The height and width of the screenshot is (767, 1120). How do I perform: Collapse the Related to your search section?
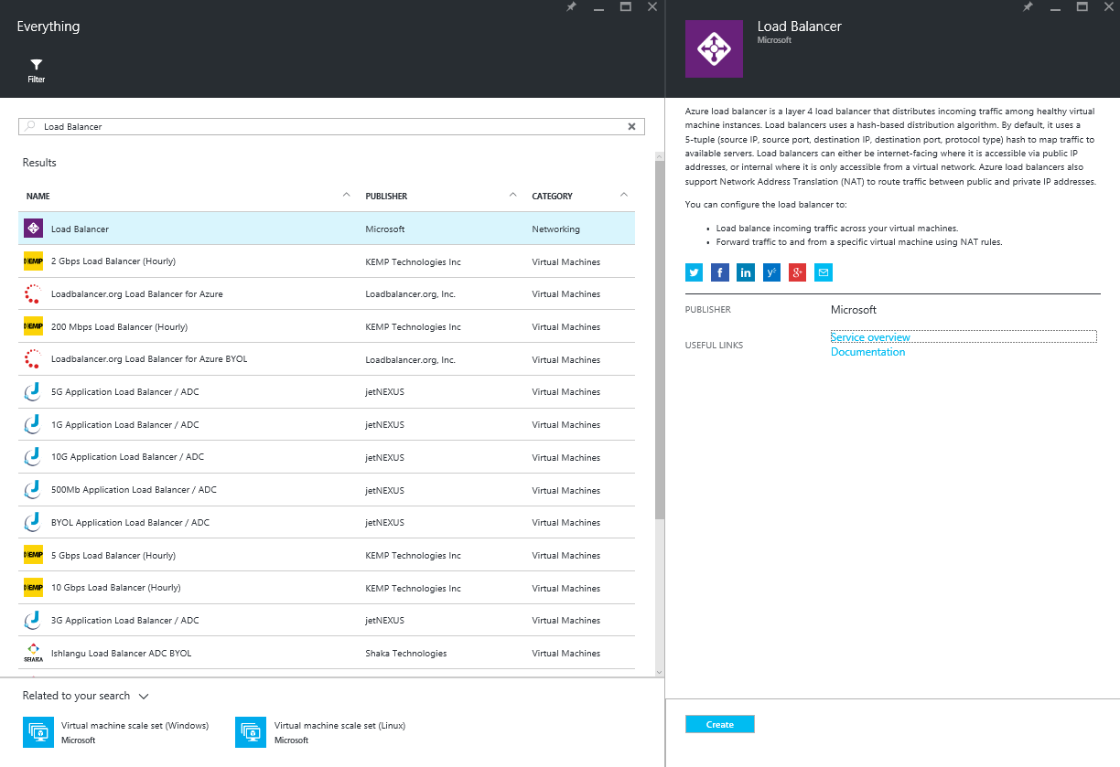(144, 697)
